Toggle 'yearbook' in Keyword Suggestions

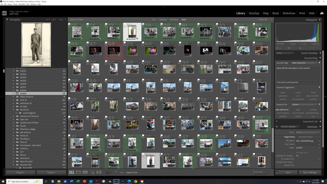(x=313, y=99)
